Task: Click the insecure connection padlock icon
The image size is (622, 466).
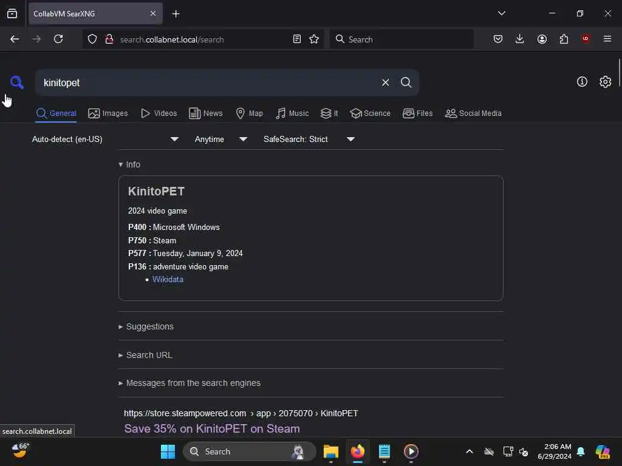Action: [x=109, y=39]
